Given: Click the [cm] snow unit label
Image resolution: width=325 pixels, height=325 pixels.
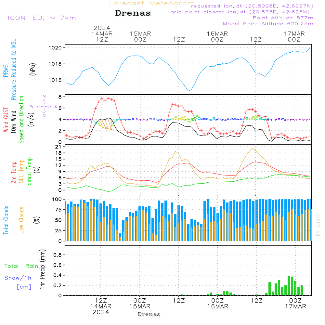Looking at the screenshot, I should (24, 287).
